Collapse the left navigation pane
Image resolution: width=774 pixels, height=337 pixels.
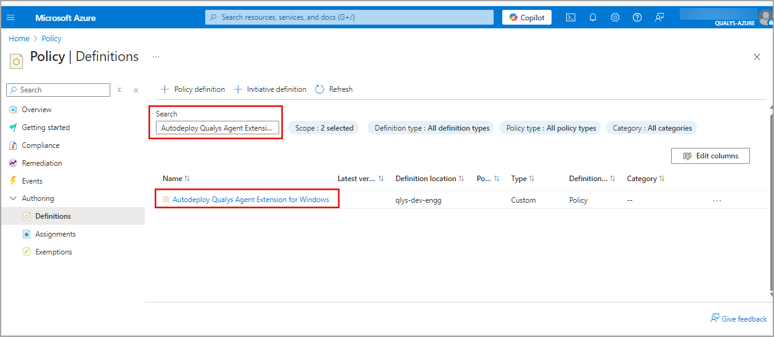[x=136, y=90]
